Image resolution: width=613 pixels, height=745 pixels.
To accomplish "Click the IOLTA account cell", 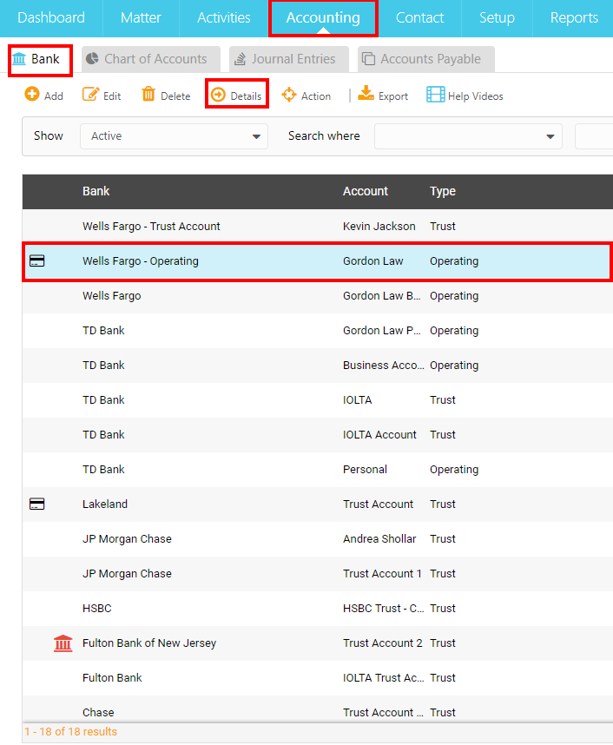I will (358, 399).
